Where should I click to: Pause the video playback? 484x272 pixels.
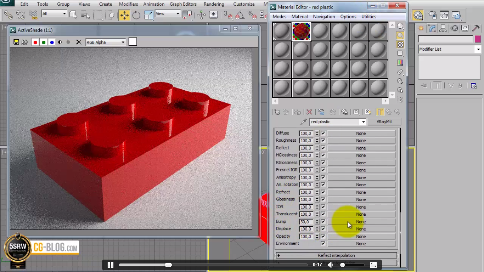[111, 265]
